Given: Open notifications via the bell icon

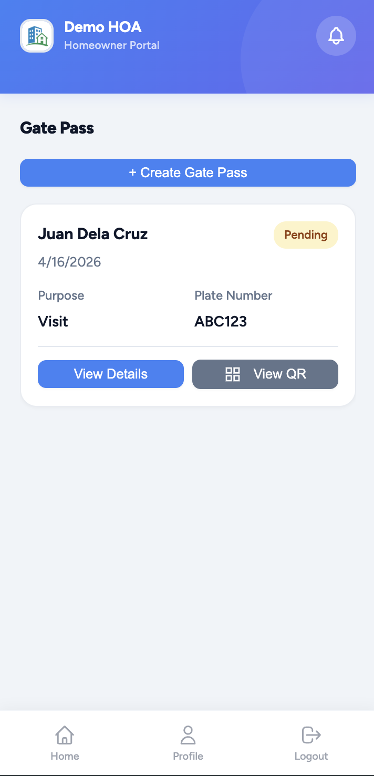Looking at the screenshot, I should click(336, 36).
